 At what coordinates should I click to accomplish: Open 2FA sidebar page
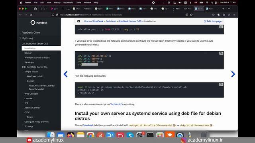26,103
